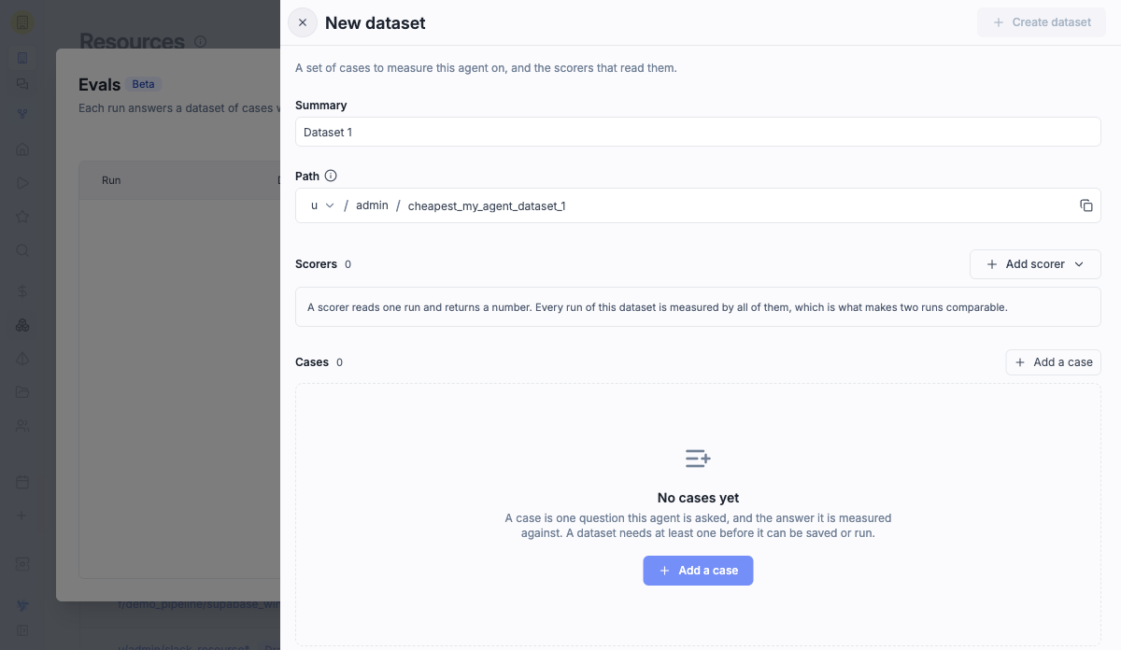Close the New dataset panel

coord(302,22)
